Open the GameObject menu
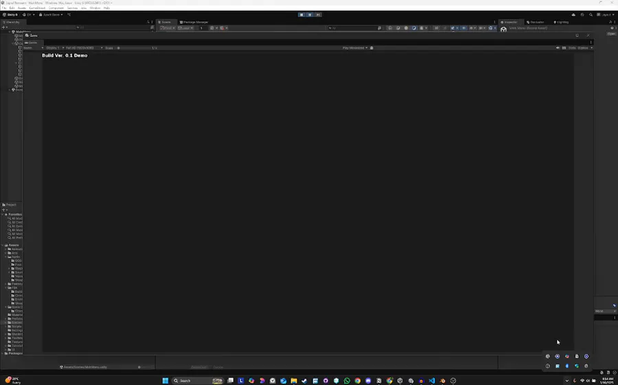Viewport: 618px width, 385px height. click(x=37, y=8)
